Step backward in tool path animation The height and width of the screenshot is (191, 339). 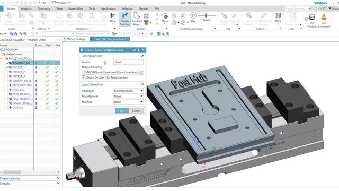(174, 22)
